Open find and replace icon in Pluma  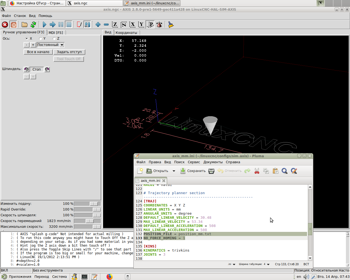[294, 171]
